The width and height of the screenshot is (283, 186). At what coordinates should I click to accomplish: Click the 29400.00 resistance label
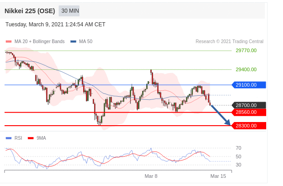[x=246, y=69]
